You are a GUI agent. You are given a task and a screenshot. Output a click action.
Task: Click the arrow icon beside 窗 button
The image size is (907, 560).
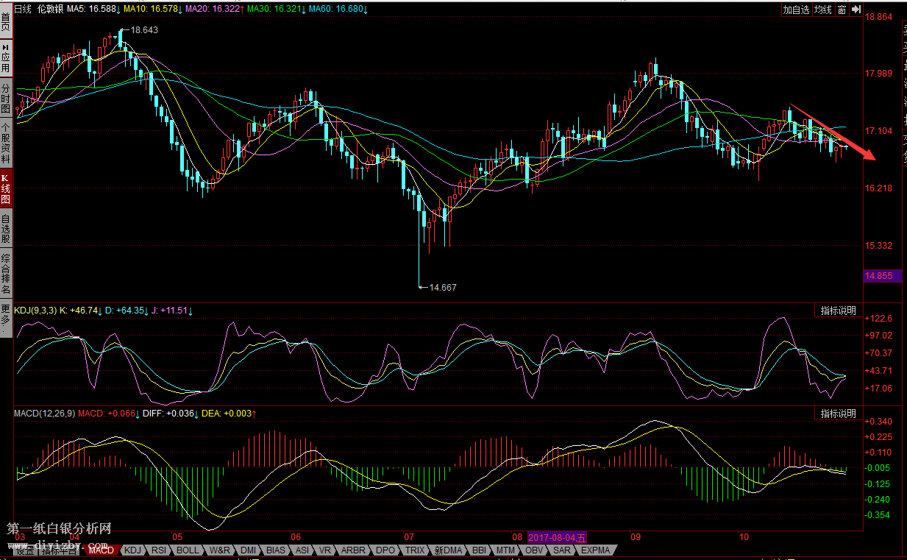(x=857, y=10)
